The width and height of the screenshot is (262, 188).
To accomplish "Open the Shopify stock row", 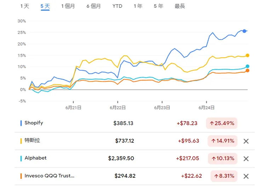I will coord(135,123).
